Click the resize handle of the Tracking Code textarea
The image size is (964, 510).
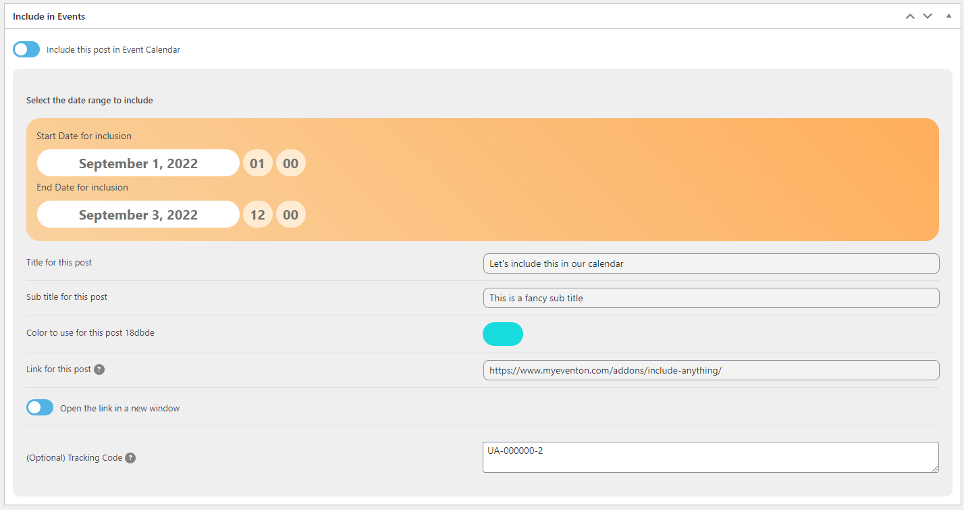point(934,468)
